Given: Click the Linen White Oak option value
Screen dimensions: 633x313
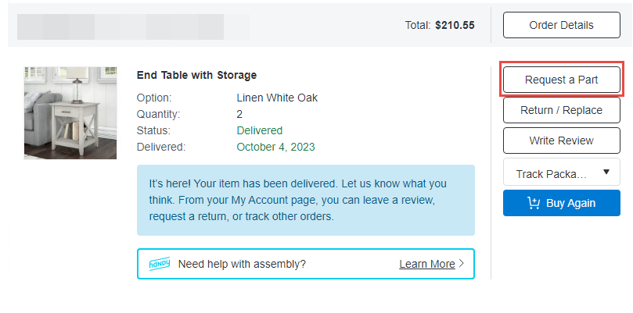Looking at the screenshot, I should (x=276, y=98).
